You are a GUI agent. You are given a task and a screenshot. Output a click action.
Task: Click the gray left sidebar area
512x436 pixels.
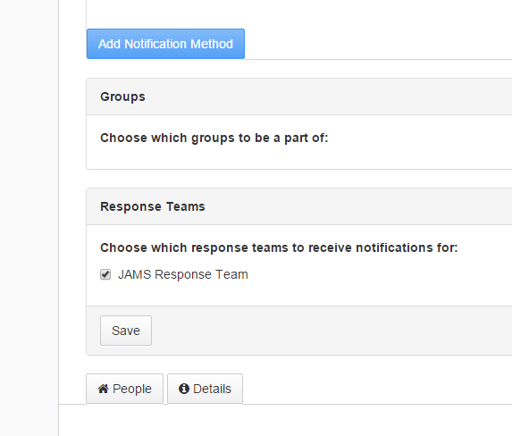[29, 218]
